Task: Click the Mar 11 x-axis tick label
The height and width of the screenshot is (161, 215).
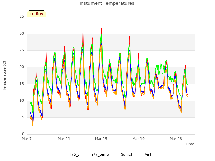Action: [64, 139]
